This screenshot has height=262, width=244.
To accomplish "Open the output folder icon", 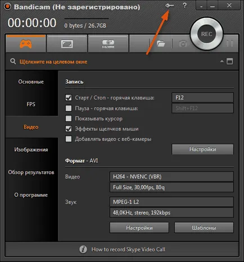I will coord(161,44).
